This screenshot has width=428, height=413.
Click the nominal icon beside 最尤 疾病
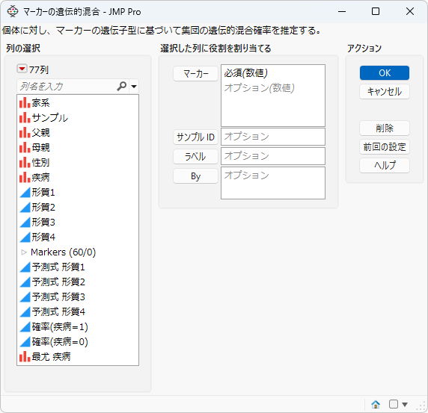click(x=25, y=356)
